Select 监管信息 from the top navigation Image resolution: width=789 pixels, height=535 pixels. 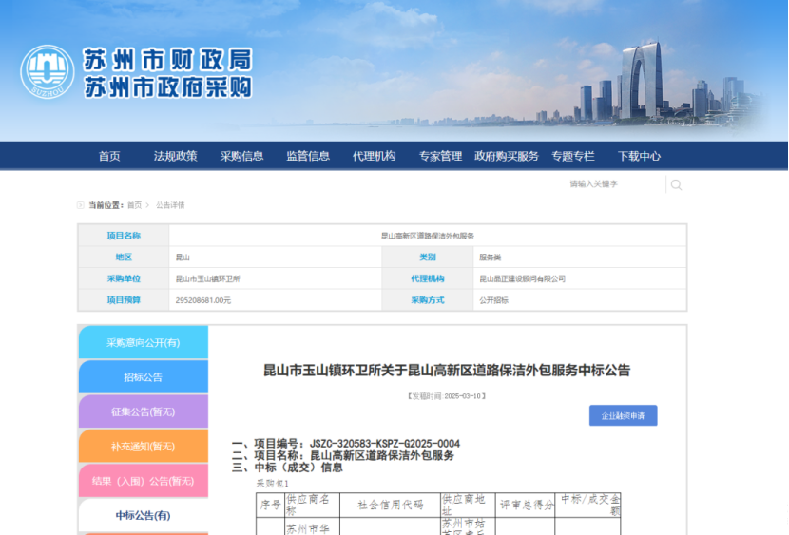pyautogui.click(x=308, y=156)
